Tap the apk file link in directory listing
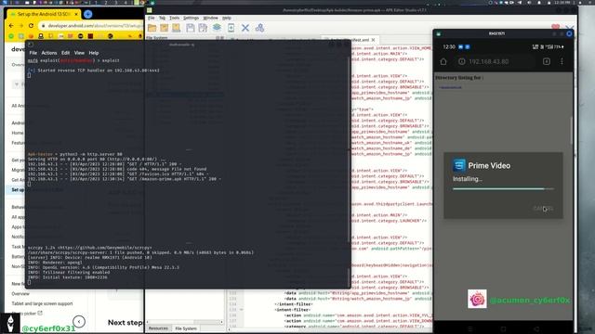Screen dimensions: 595x334 click(x=450, y=87)
